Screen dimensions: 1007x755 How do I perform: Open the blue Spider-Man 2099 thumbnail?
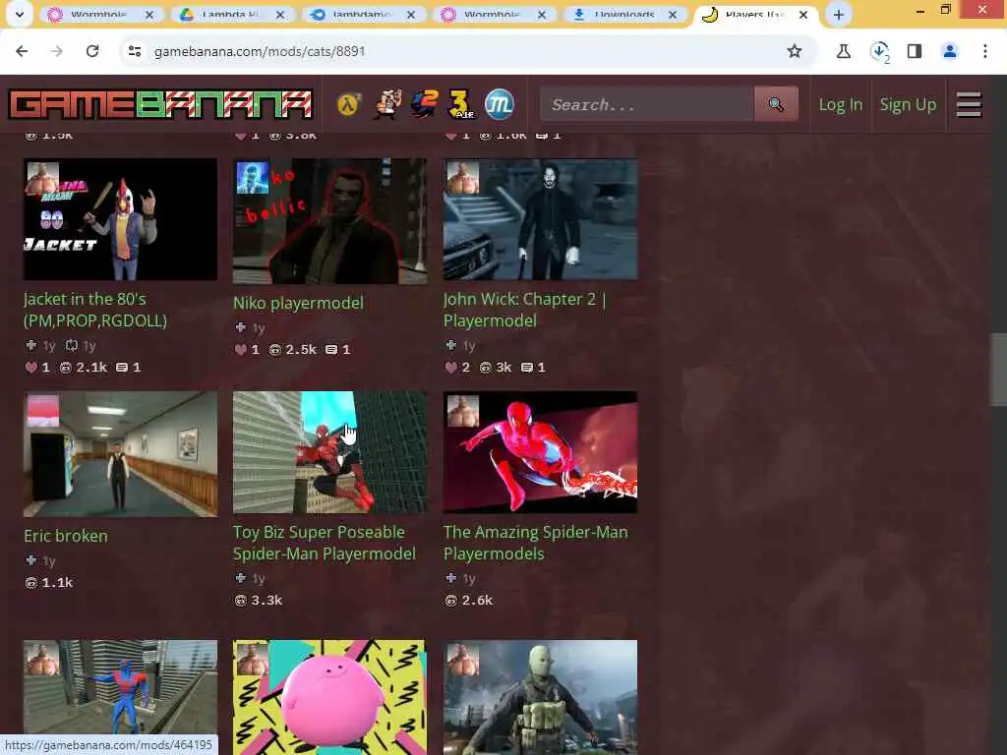(x=120, y=697)
